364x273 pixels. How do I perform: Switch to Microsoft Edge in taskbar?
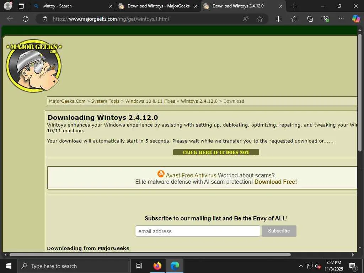(x=175, y=266)
